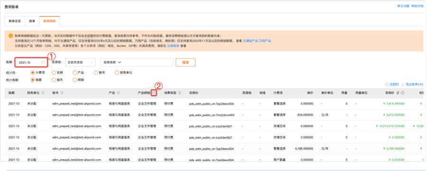This screenshot has width=427, height=171.
Task: Click the orange info icon in notice banner
Action: pyautogui.click(x=10, y=36)
